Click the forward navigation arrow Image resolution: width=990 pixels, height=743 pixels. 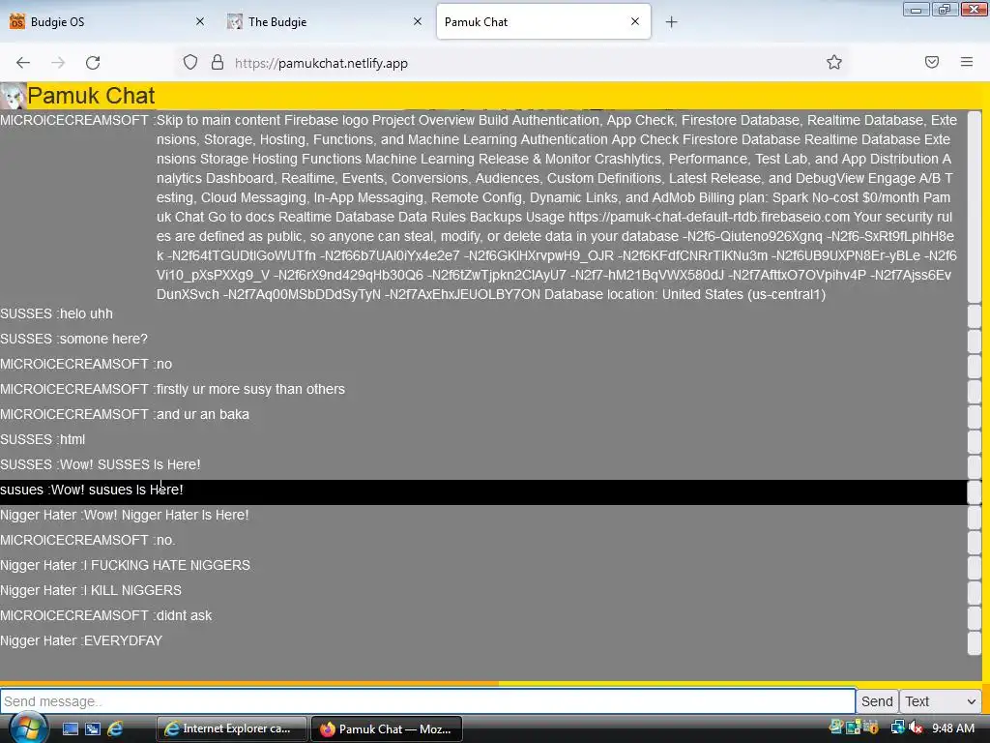click(x=58, y=63)
